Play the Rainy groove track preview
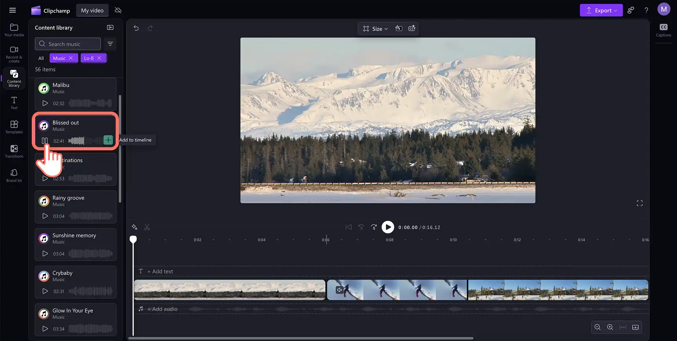 tap(45, 216)
